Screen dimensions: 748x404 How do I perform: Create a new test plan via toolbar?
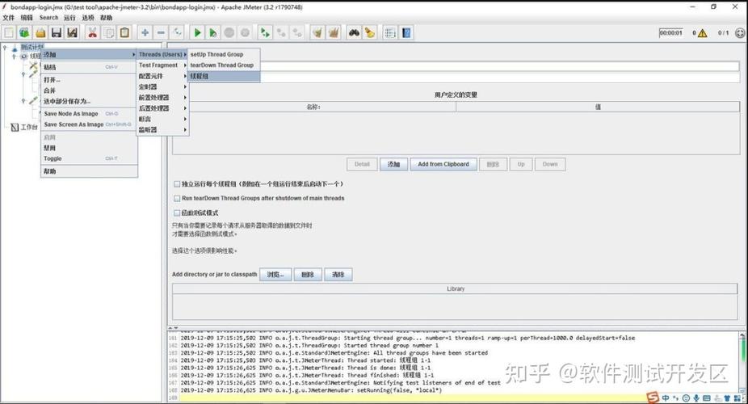(9, 32)
